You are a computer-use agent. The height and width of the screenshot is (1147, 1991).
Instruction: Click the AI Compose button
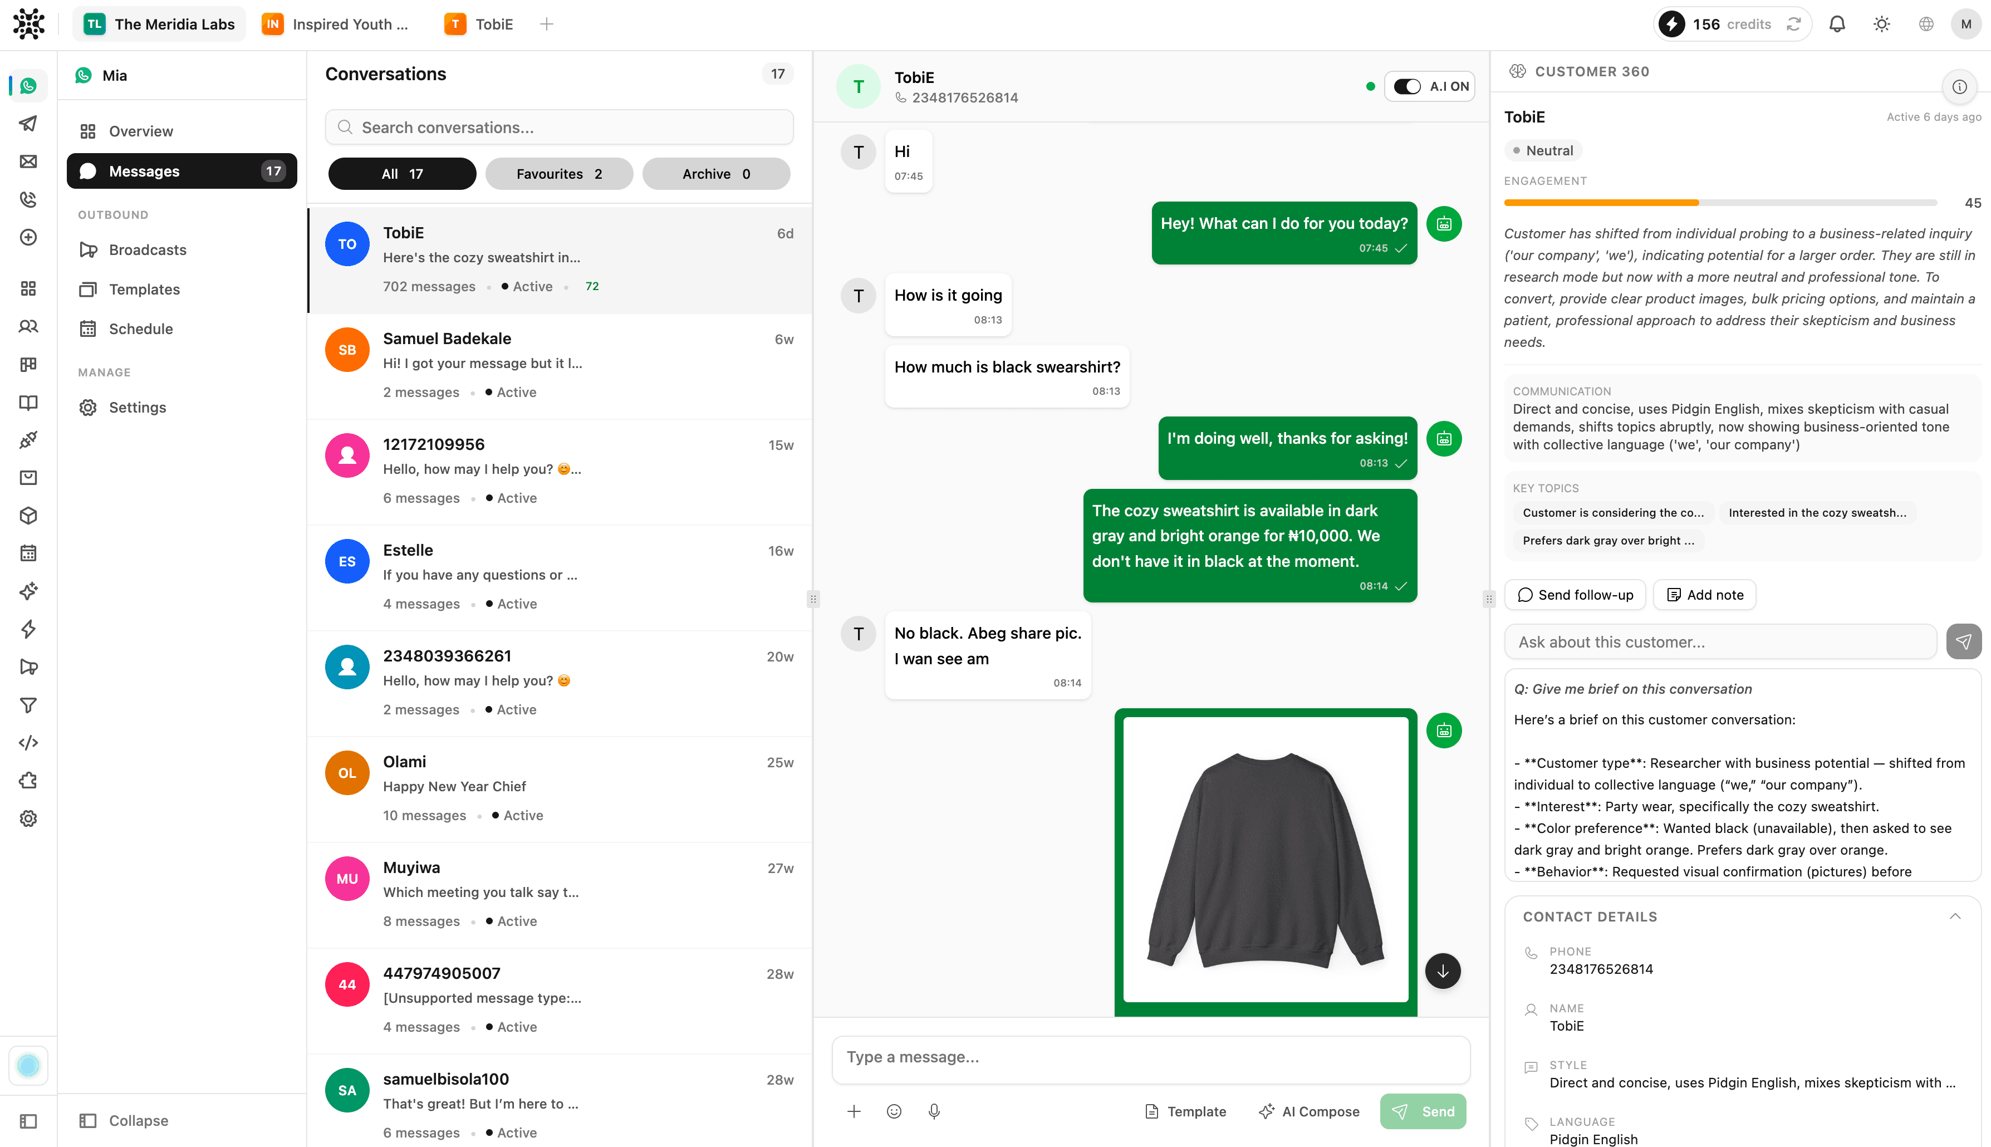point(1309,1111)
